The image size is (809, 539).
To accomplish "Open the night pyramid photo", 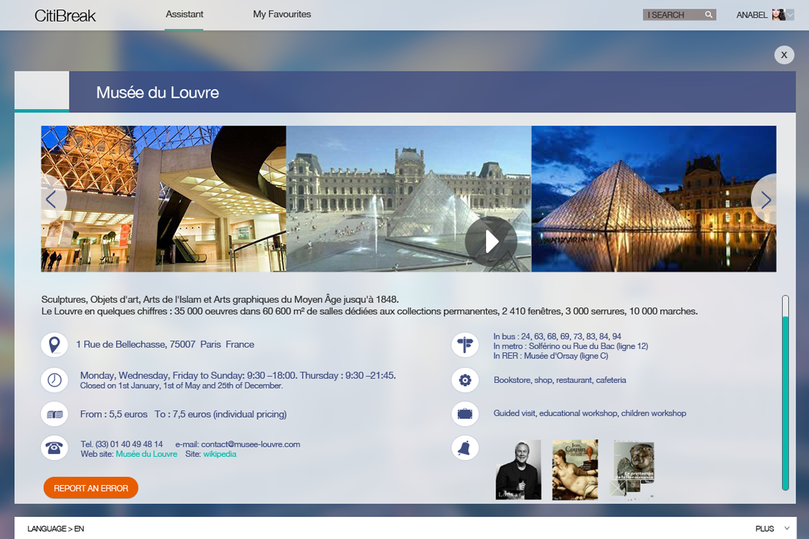I will click(654, 199).
